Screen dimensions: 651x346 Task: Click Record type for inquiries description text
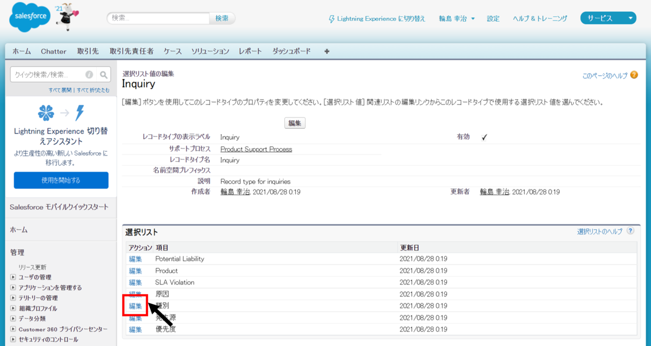click(x=256, y=181)
